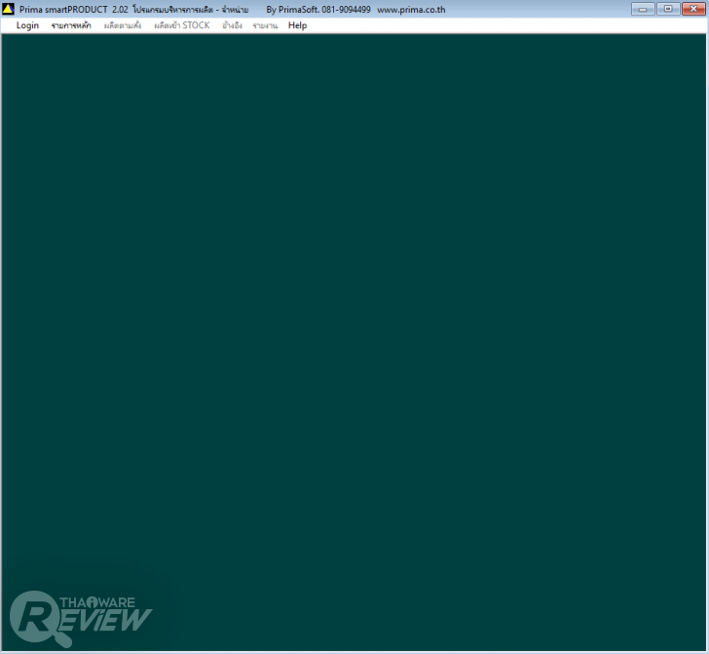Minimize the Prima smartPRODUCT window
This screenshot has width=709, height=654.
(x=643, y=9)
